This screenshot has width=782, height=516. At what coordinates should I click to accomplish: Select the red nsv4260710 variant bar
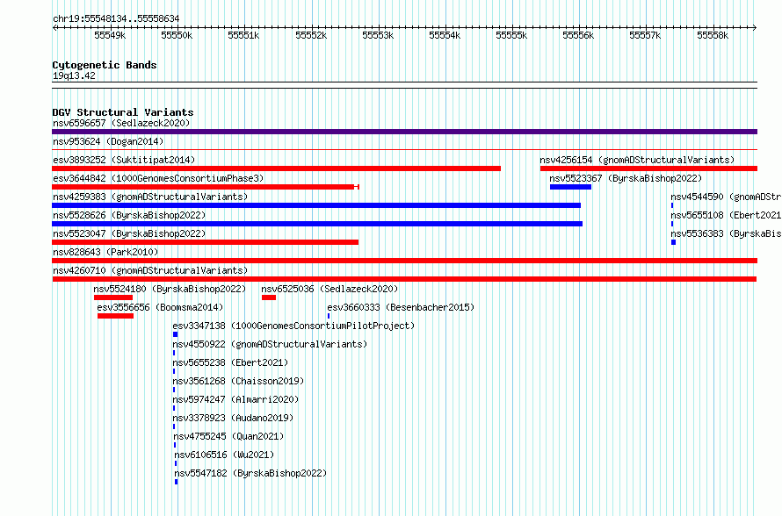[404, 279]
